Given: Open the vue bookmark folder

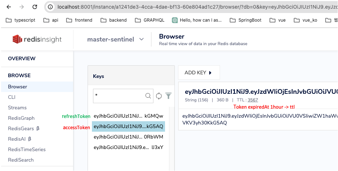Looking at the screenshot, I should click(278, 20).
